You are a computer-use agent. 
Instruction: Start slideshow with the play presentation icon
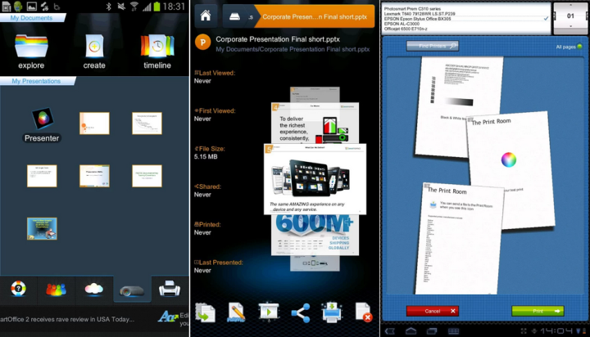point(268,312)
